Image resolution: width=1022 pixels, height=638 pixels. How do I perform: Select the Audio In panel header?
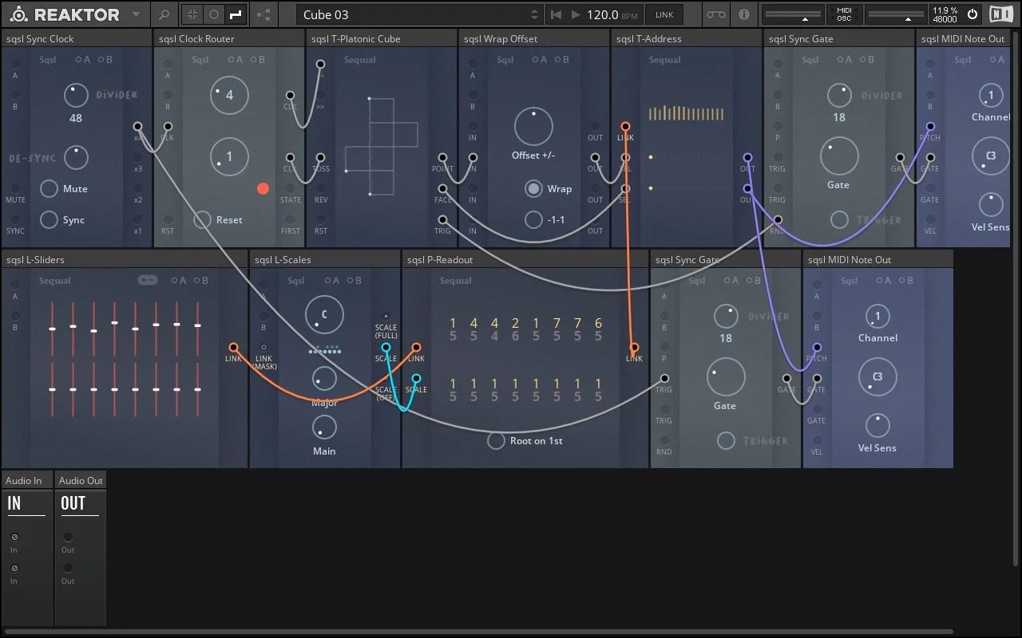[27, 480]
